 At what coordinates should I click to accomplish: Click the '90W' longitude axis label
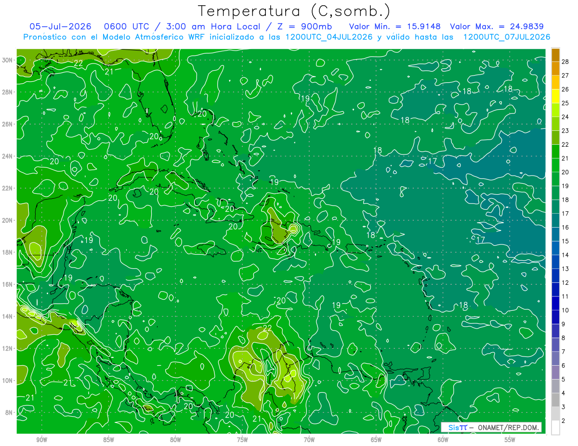(x=42, y=440)
